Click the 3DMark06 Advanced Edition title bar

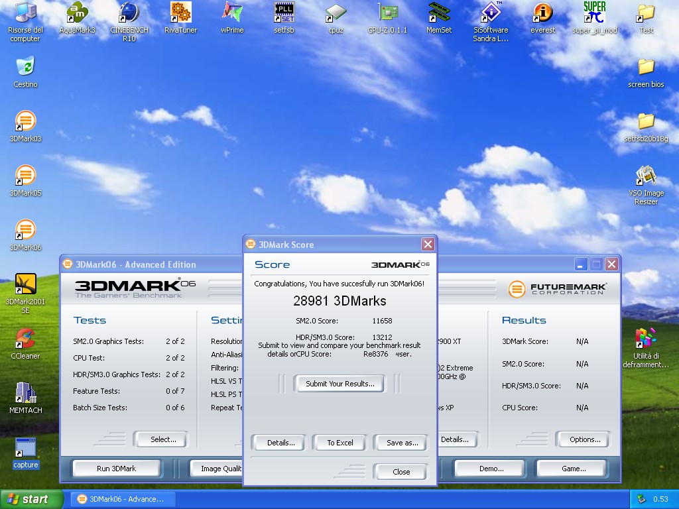coord(152,264)
